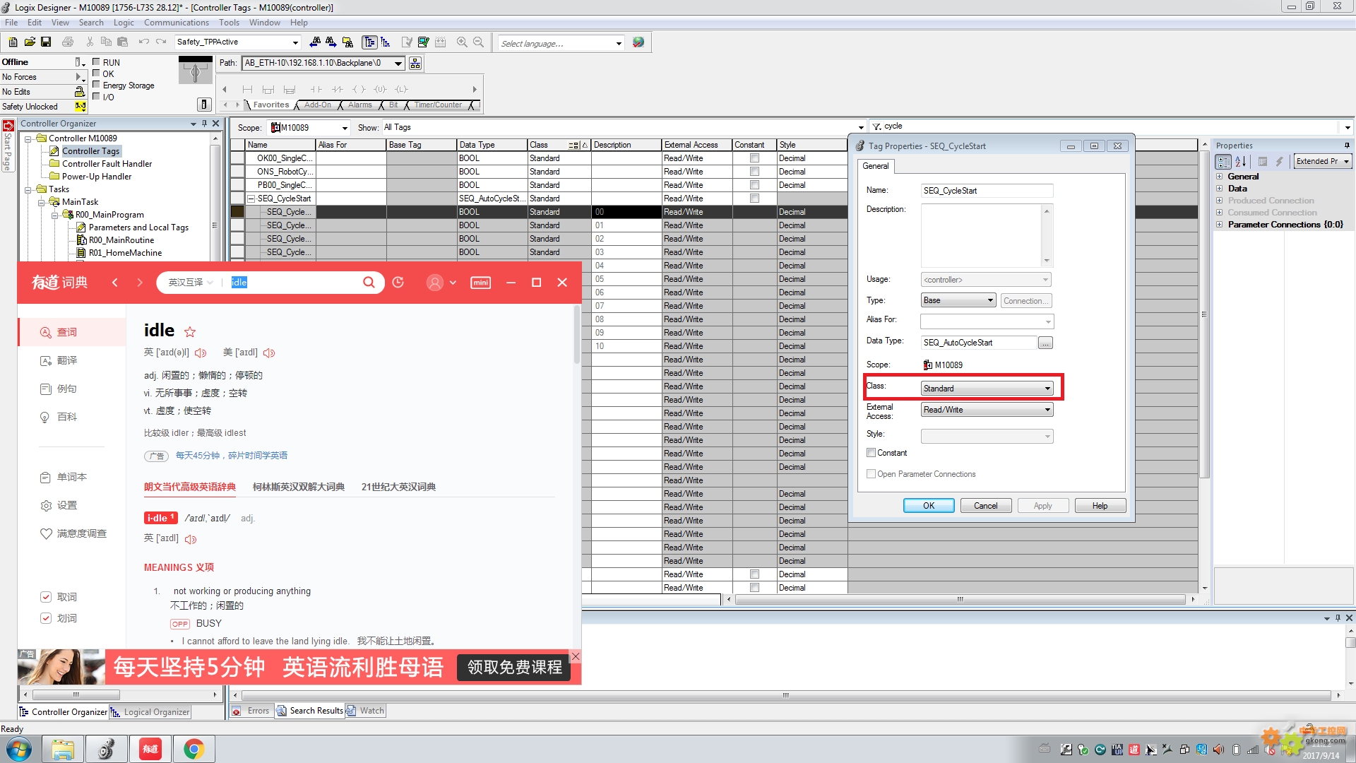Toggle Open Parameter Connections checkbox

[x=871, y=474]
